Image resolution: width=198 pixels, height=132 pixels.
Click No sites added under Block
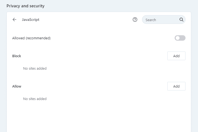pyautogui.click(x=35, y=69)
